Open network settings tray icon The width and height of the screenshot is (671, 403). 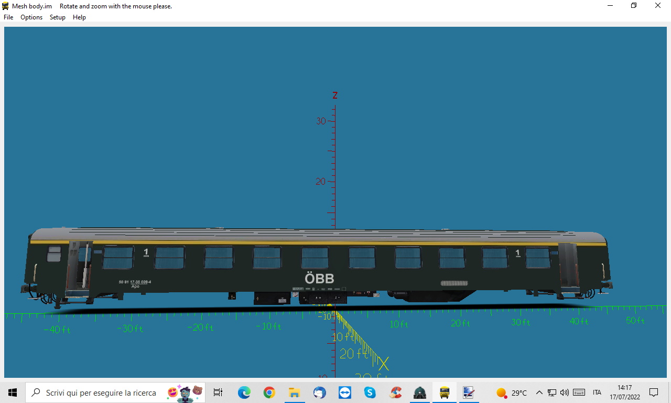coord(552,393)
